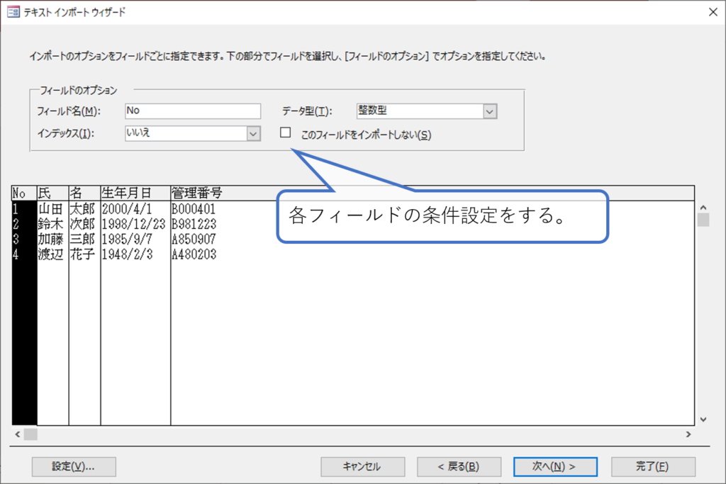Click the 設定(V)... button
726x484 pixels.
(74, 466)
